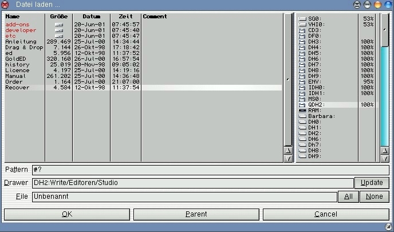Click volume list scroll-down arrow

(x=385, y=159)
